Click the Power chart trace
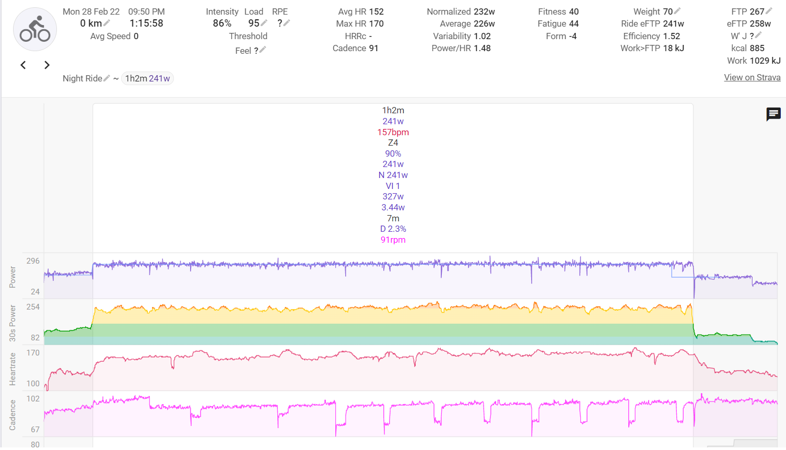Image resolution: width=786 pixels, height=450 pixels. tap(392, 265)
